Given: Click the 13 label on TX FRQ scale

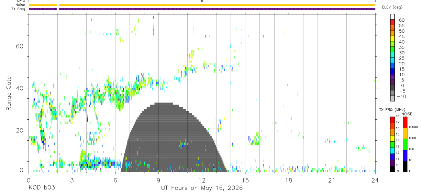Looking at the screenshot, I should (398, 147).
